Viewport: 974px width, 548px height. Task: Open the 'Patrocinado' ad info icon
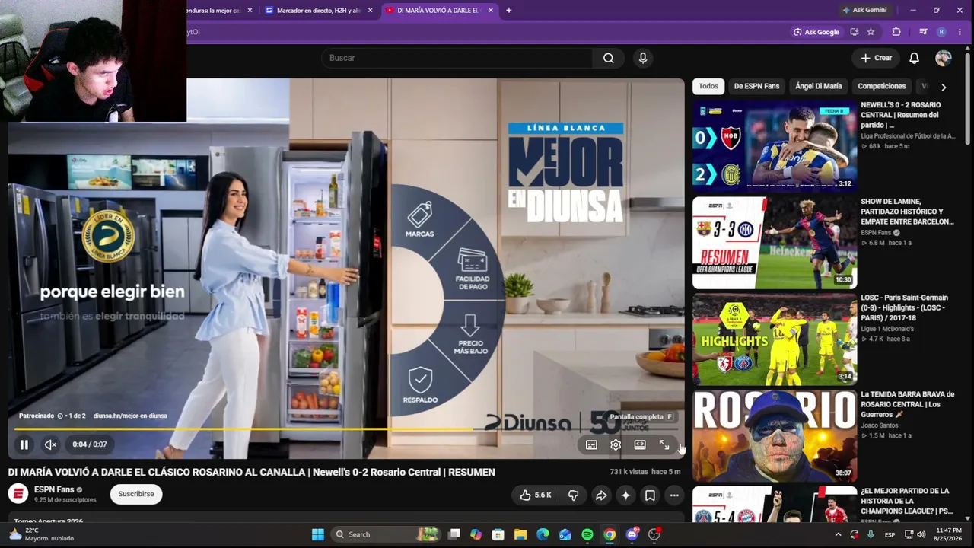point(60,416)
